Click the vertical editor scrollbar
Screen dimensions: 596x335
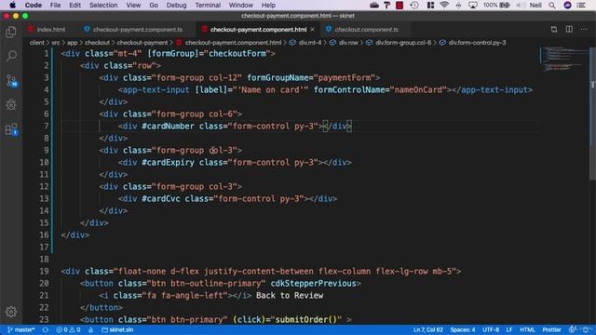coord(592,114)
